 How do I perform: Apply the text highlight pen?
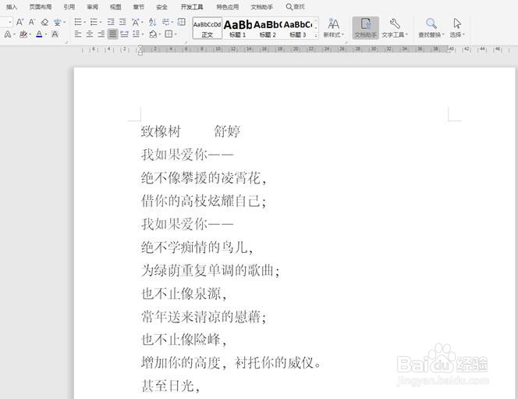(23, 34)
